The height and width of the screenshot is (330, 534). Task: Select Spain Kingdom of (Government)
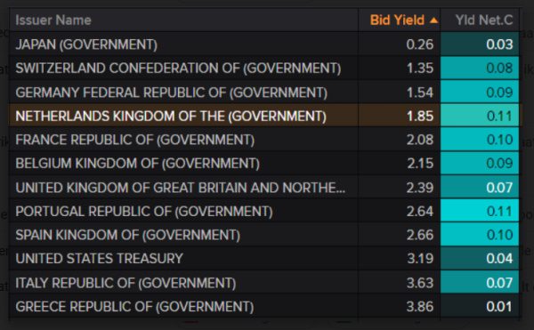click(x=127, y=235)
